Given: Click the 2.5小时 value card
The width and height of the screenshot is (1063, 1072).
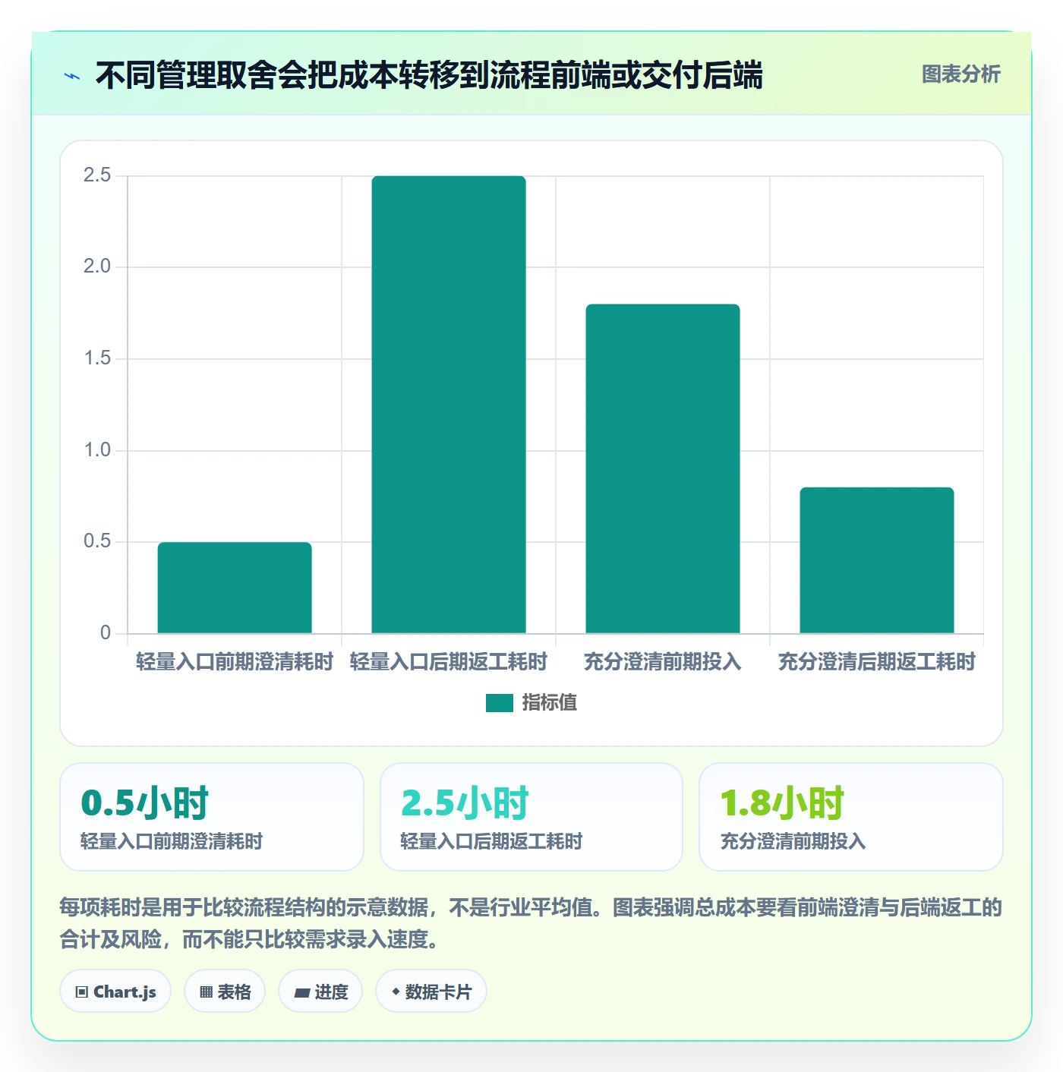Looking at the screenshot, I should pos(531,817).
